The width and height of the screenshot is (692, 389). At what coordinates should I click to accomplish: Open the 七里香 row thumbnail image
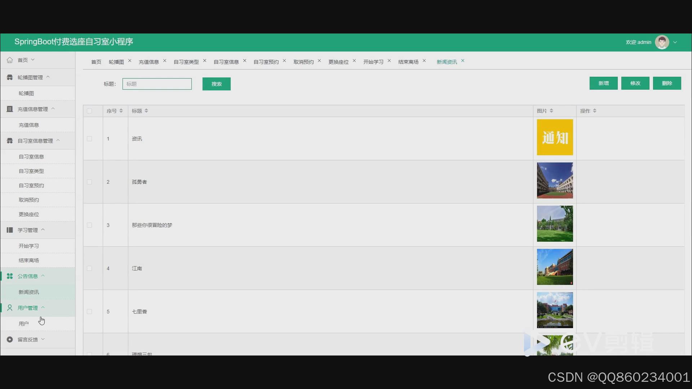coord(555,310)
